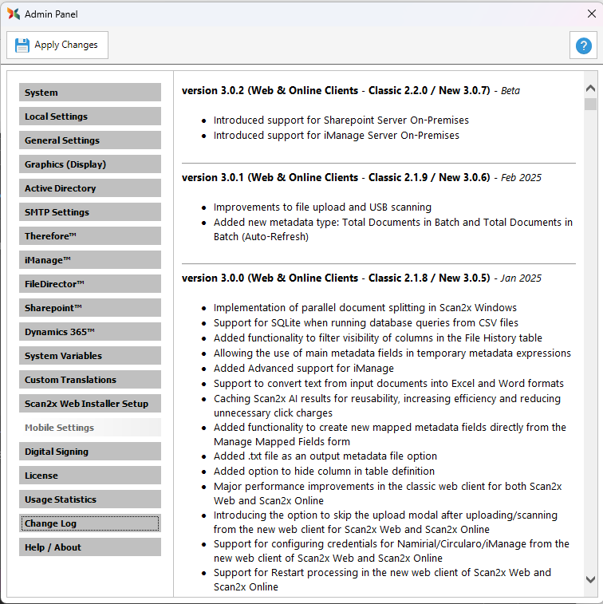603x604 pixels.
Task: Click 'Improvements to file upload and USB scanning'
Action: [x=322, y=207]
